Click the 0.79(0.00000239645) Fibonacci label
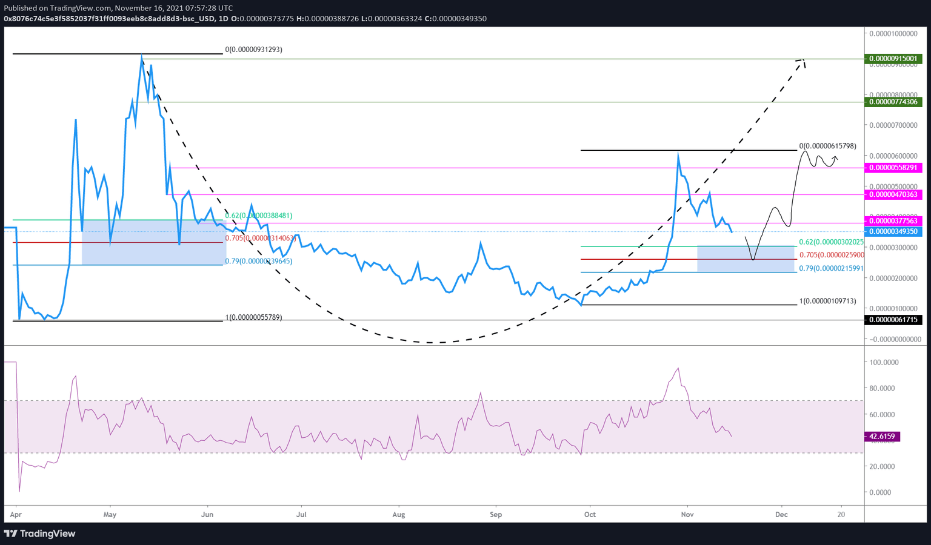 [259, 261]
